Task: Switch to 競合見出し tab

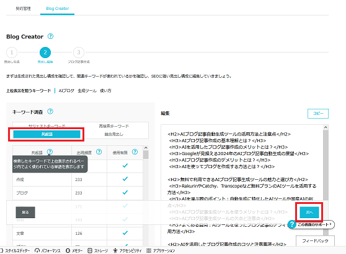Action: tap(114, 134)
